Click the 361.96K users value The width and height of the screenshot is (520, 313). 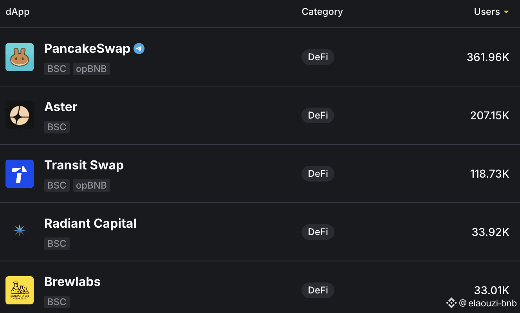point(488,57)
